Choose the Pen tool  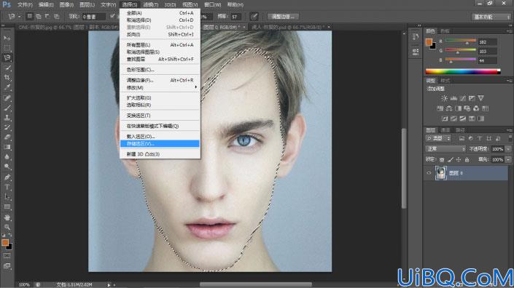7,177
